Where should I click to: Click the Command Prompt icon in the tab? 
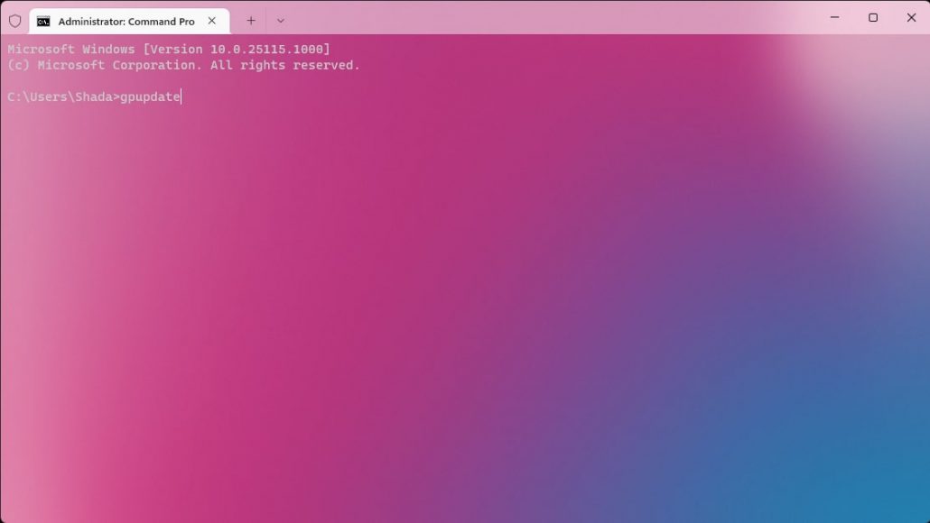(x=43, y=22)
